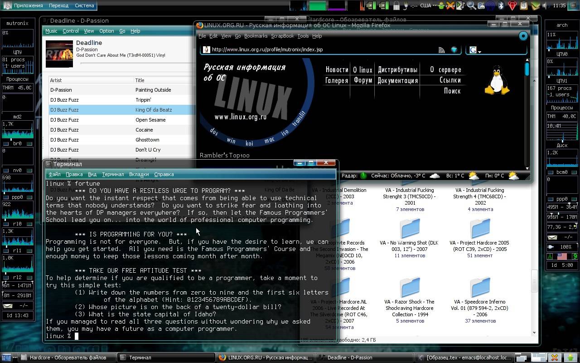Image resolution: width=580 pixels, height=363 pixels.
Task: Click the США keyboard layout indicator
Action: (x=425, y=5)
